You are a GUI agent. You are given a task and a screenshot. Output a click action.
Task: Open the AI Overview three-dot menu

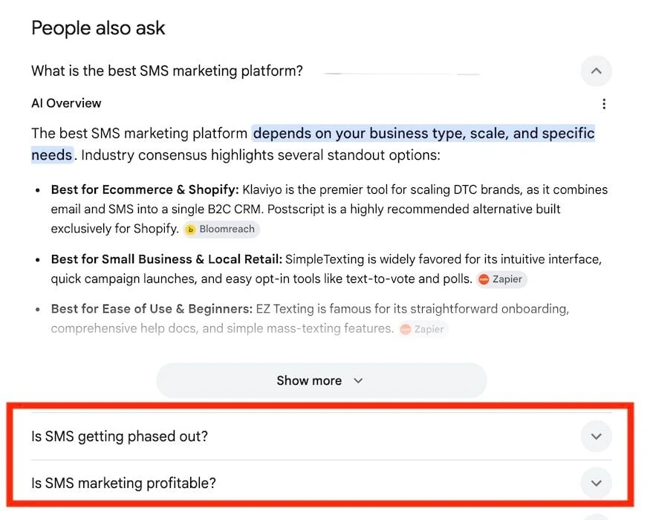click(x=603, y=104)
